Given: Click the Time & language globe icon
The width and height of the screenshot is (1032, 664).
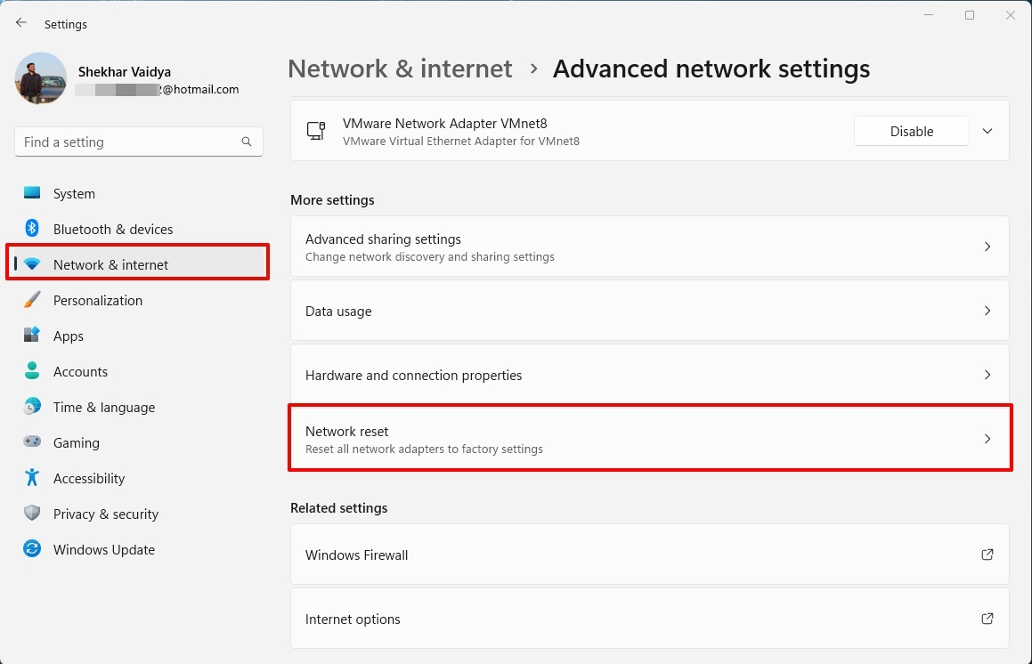Looking at the screenshot, I should point(31,406).
